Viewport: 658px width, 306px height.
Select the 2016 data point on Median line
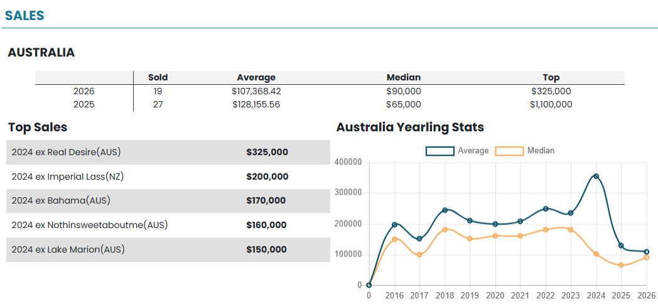point(394,239)
